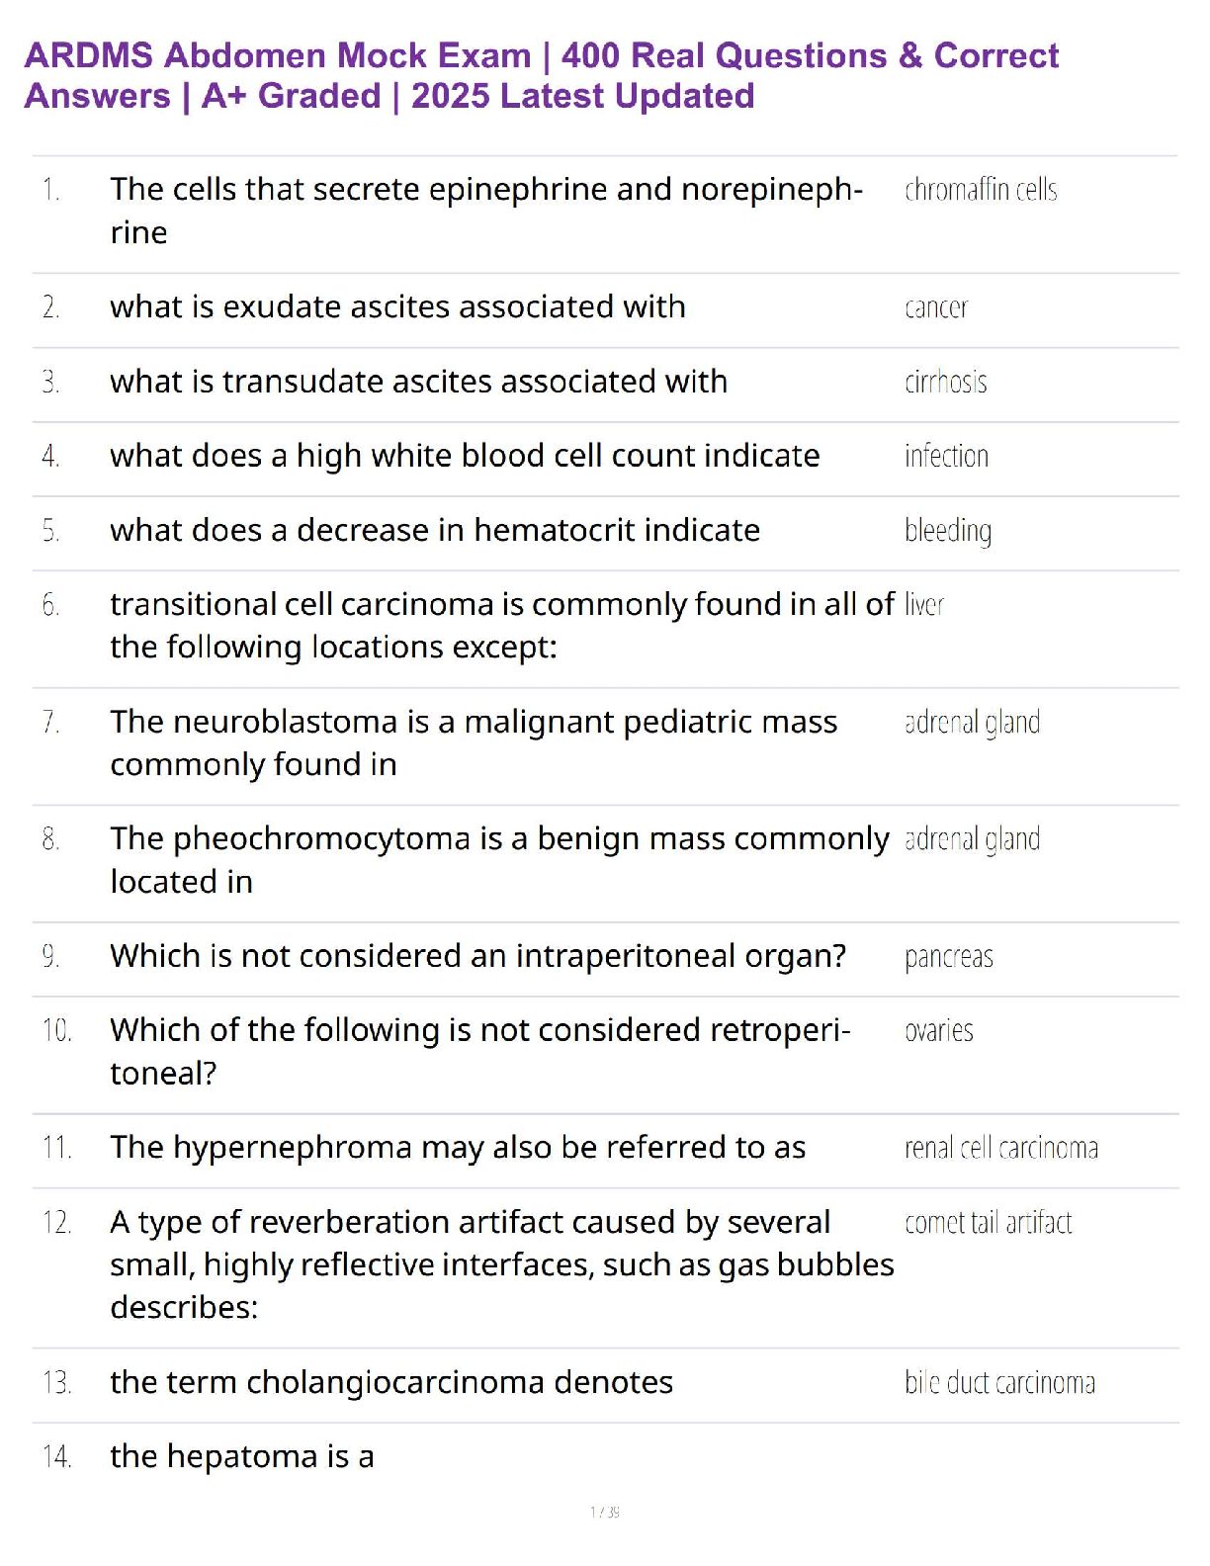The height and width of the screenshot is (1566, 1210).
Task: Click the high white blood cell count question
Action: 465,456
